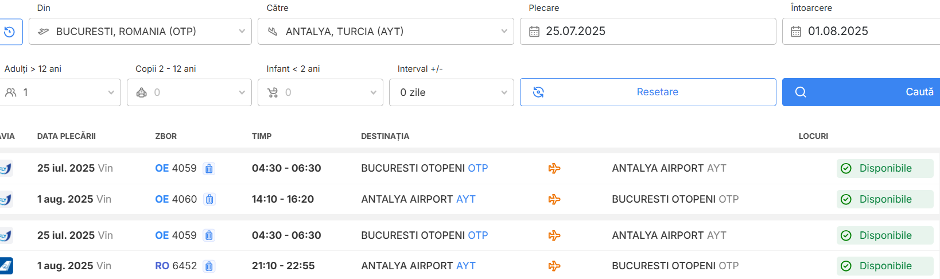Open flight link OE 4059 in first row
This screenshot has height=279, width=940.
tap(176, 168)
